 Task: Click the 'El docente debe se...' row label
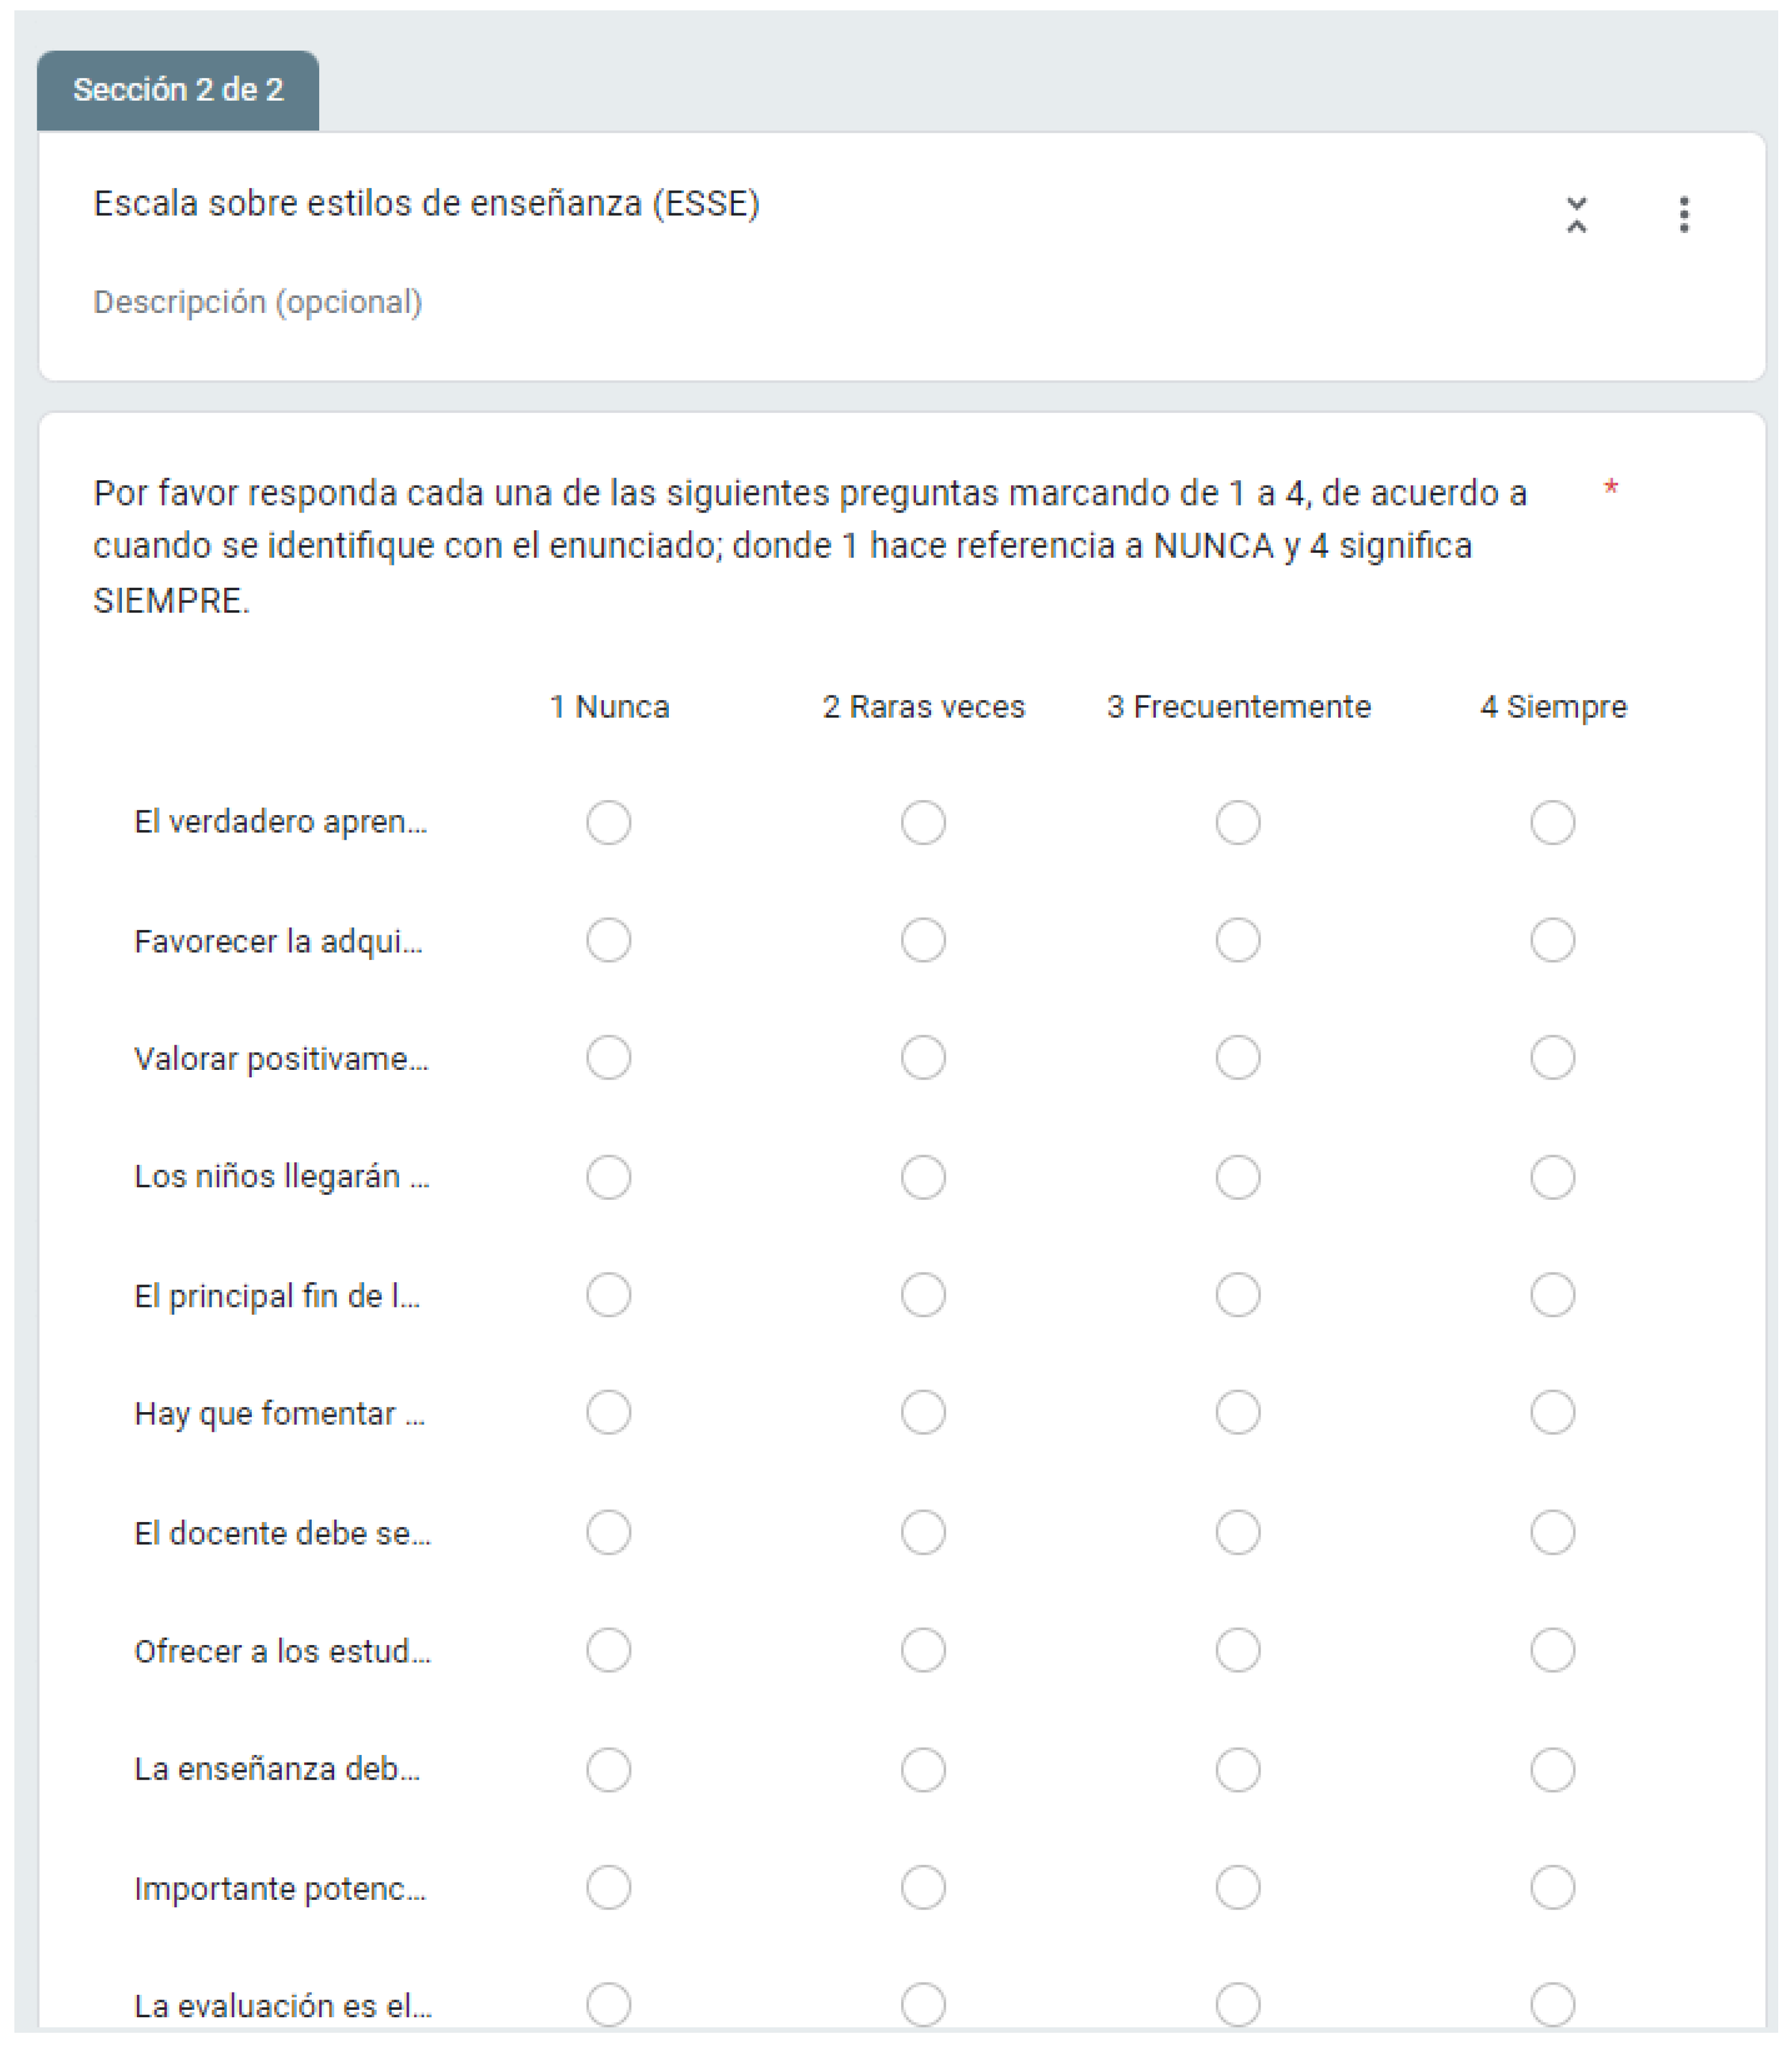282,1533
